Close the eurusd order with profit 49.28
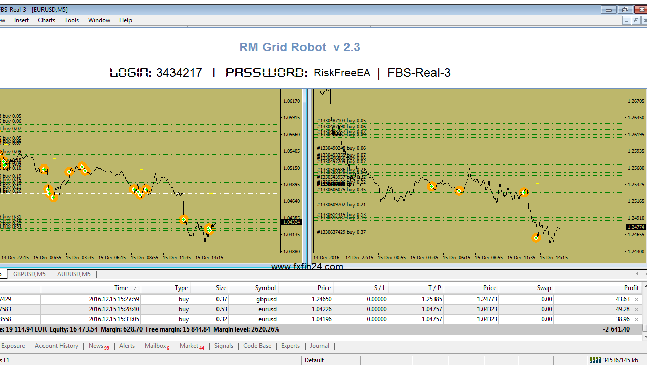Screen dimensions: 652x372 [636, 309]
